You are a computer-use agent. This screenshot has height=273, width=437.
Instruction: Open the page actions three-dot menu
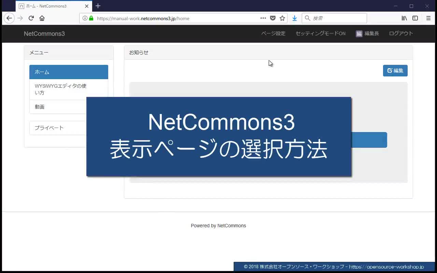click(263, 18)
